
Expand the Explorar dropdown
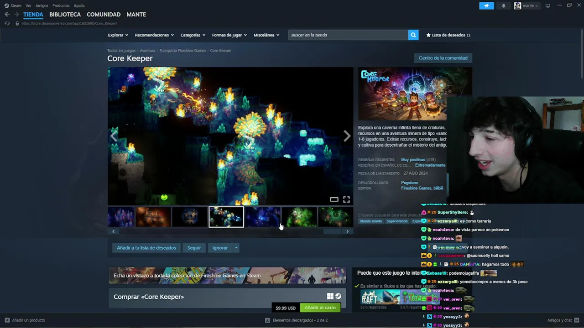(x=118, y=35)
